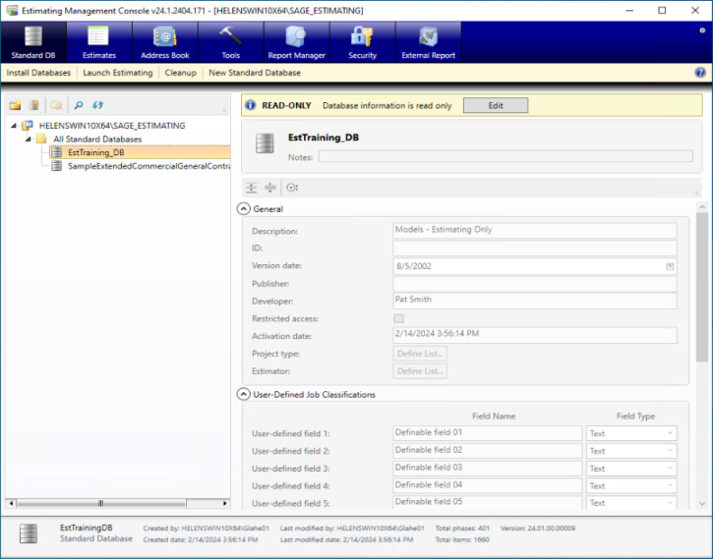
Task: Click the tree panel horizontal scrollbar thumb
Action: (x=101, y=503)
